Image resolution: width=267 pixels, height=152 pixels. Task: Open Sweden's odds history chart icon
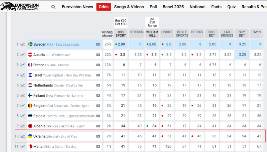[23, 44]
